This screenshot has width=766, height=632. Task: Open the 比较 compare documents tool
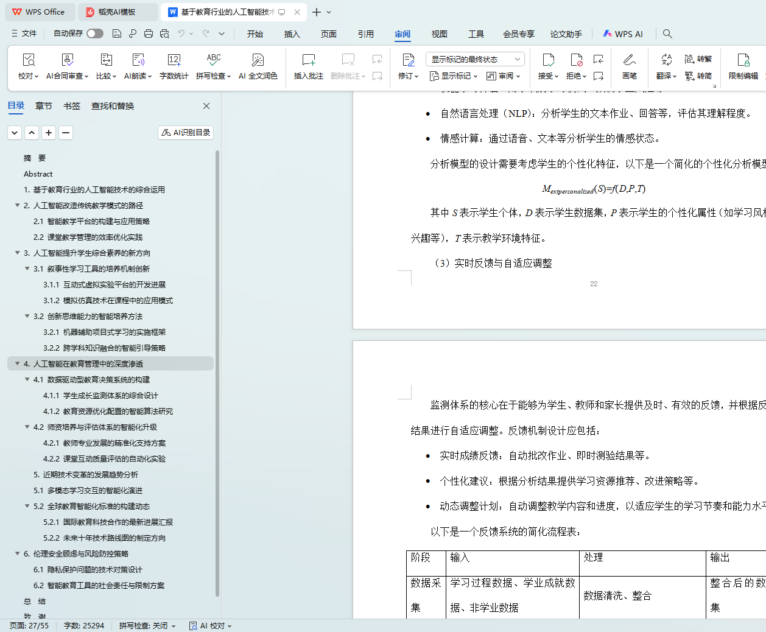(x=106, y=60)
